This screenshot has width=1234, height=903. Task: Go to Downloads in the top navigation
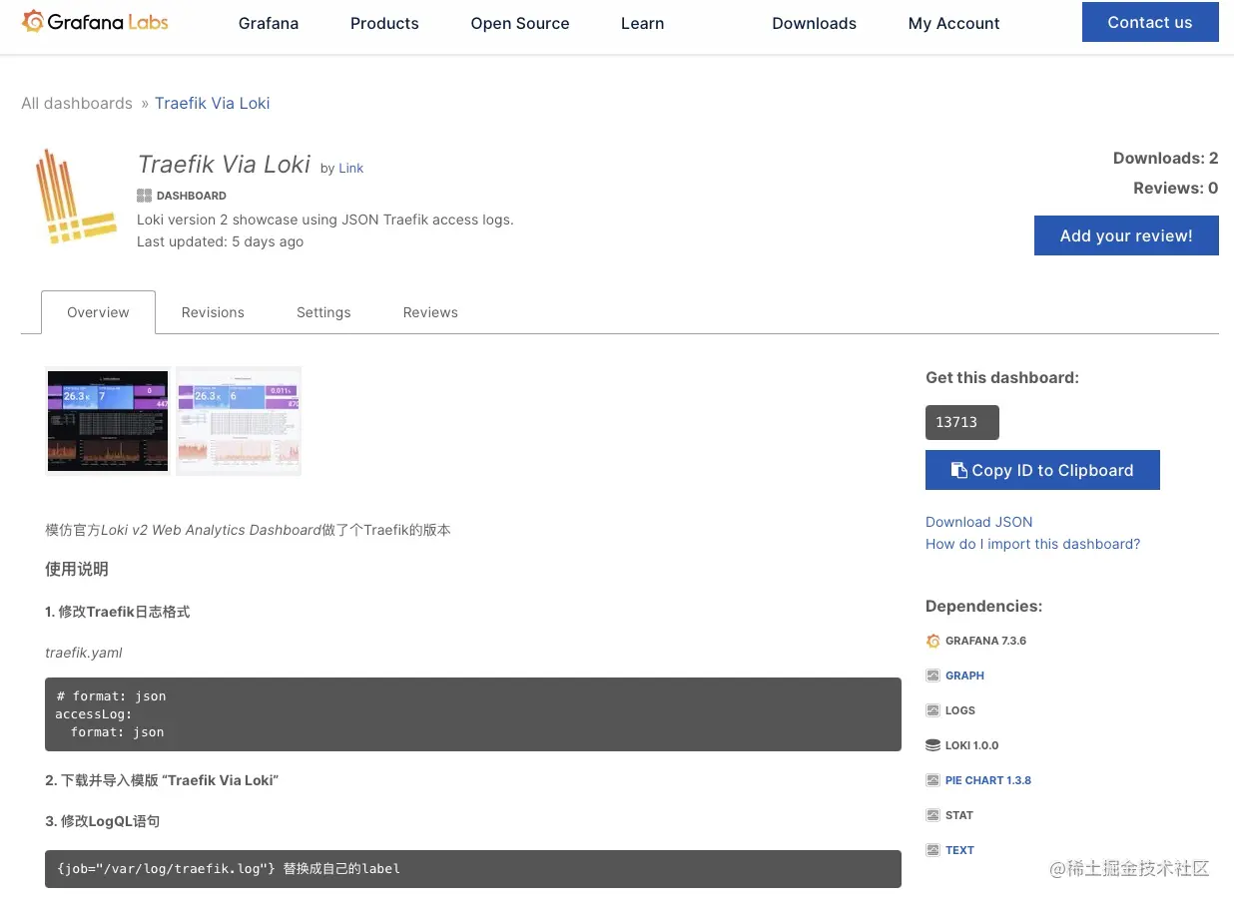(814, 23)
